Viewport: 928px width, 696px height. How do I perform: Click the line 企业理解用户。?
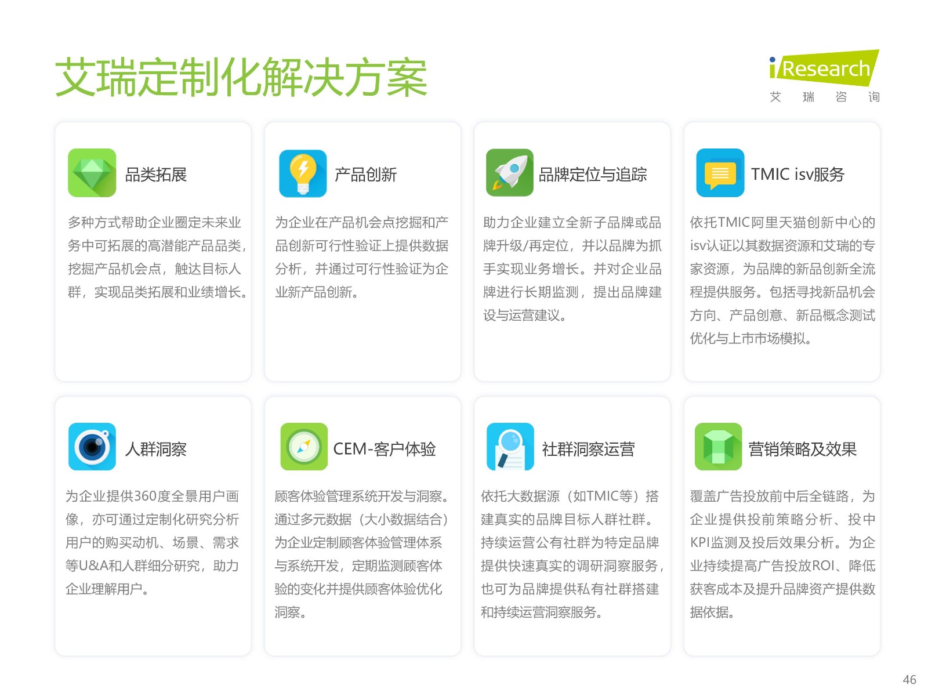point(107,589)
